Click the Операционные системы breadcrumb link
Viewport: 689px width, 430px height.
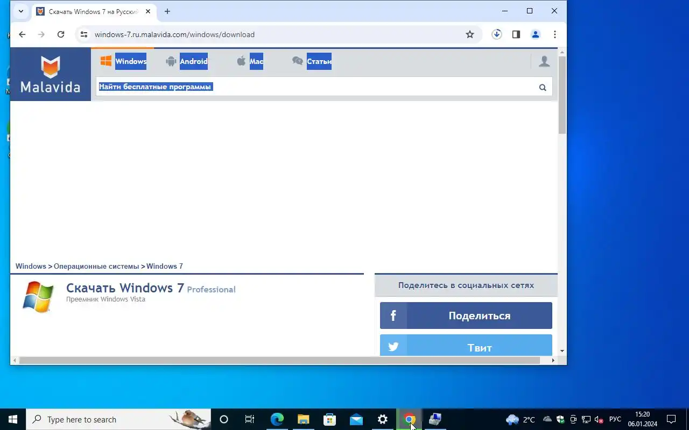coord(96,266)
